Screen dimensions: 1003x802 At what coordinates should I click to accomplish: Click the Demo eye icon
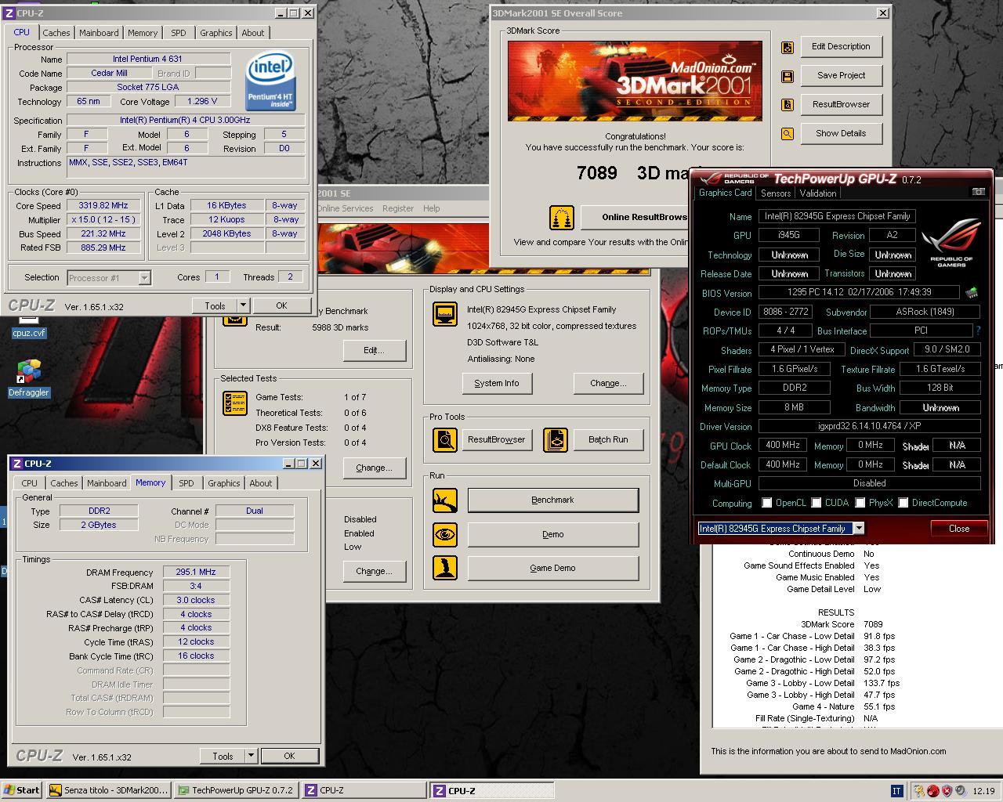point(445,534)
